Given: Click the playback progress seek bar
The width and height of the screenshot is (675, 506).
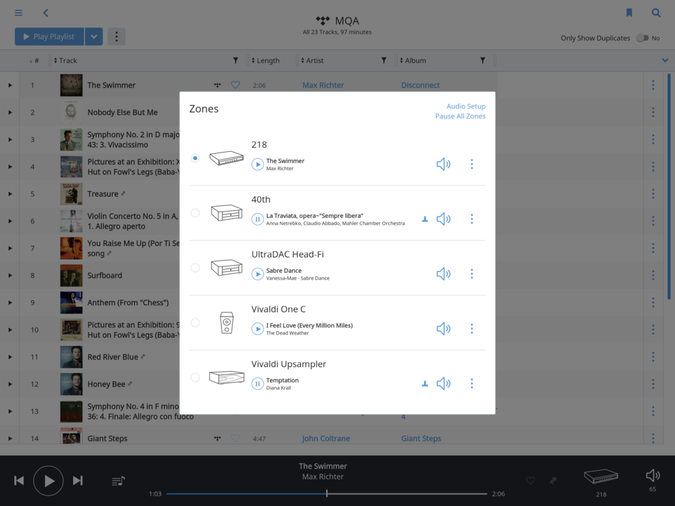Looking at the screenshot, I should tap(327, 493).
